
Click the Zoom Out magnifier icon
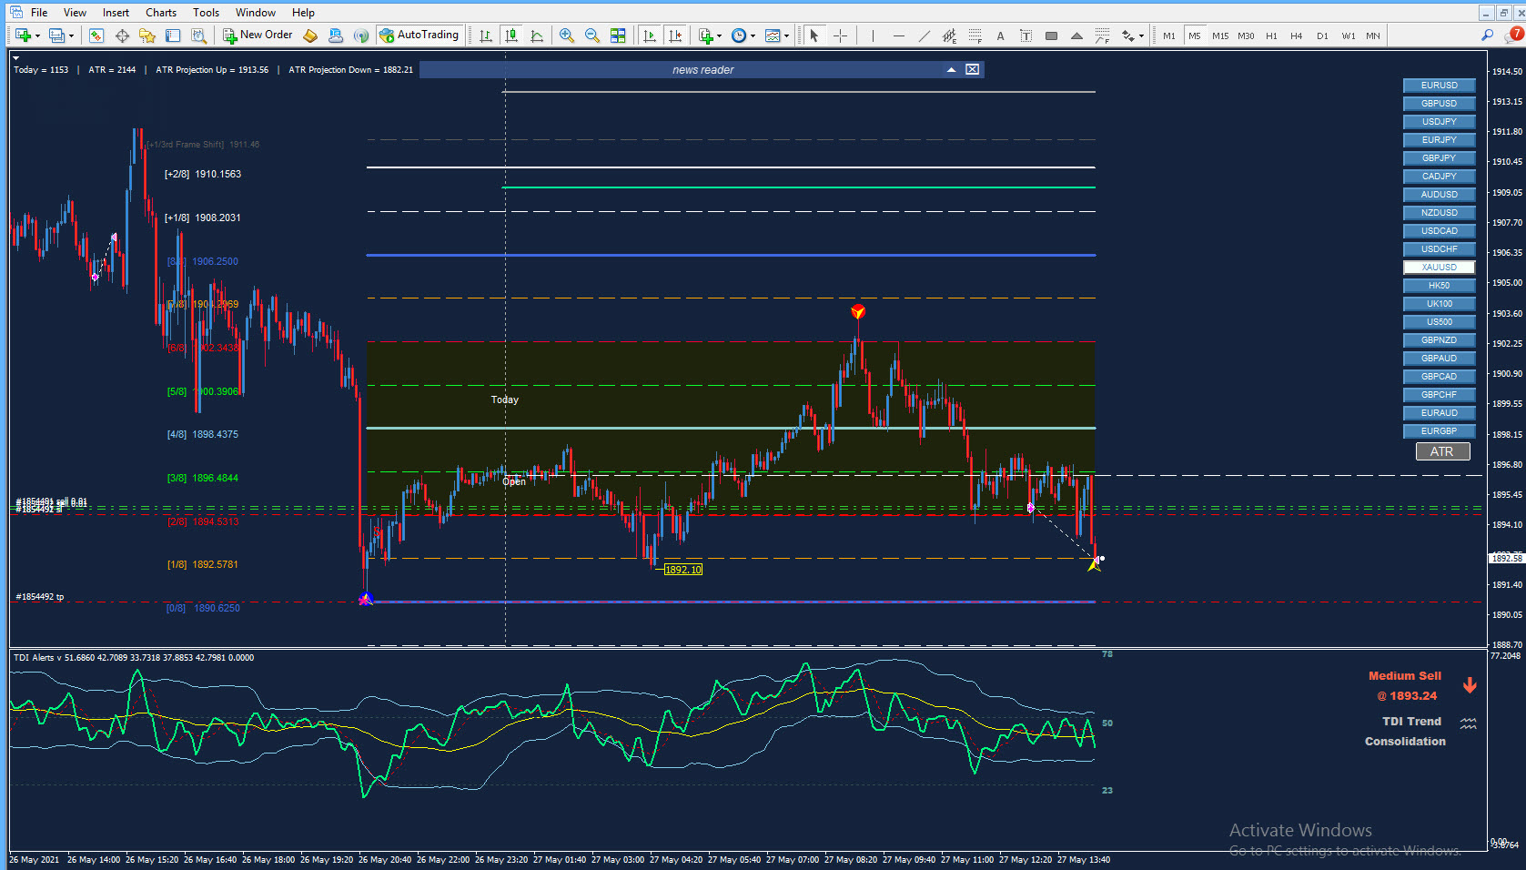591,35
